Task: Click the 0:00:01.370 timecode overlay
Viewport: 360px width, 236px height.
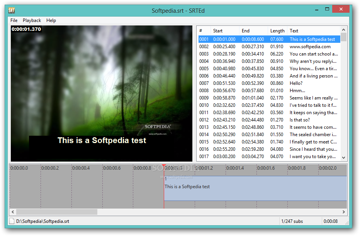Action: pyautogui.click(x=26, y=29)
